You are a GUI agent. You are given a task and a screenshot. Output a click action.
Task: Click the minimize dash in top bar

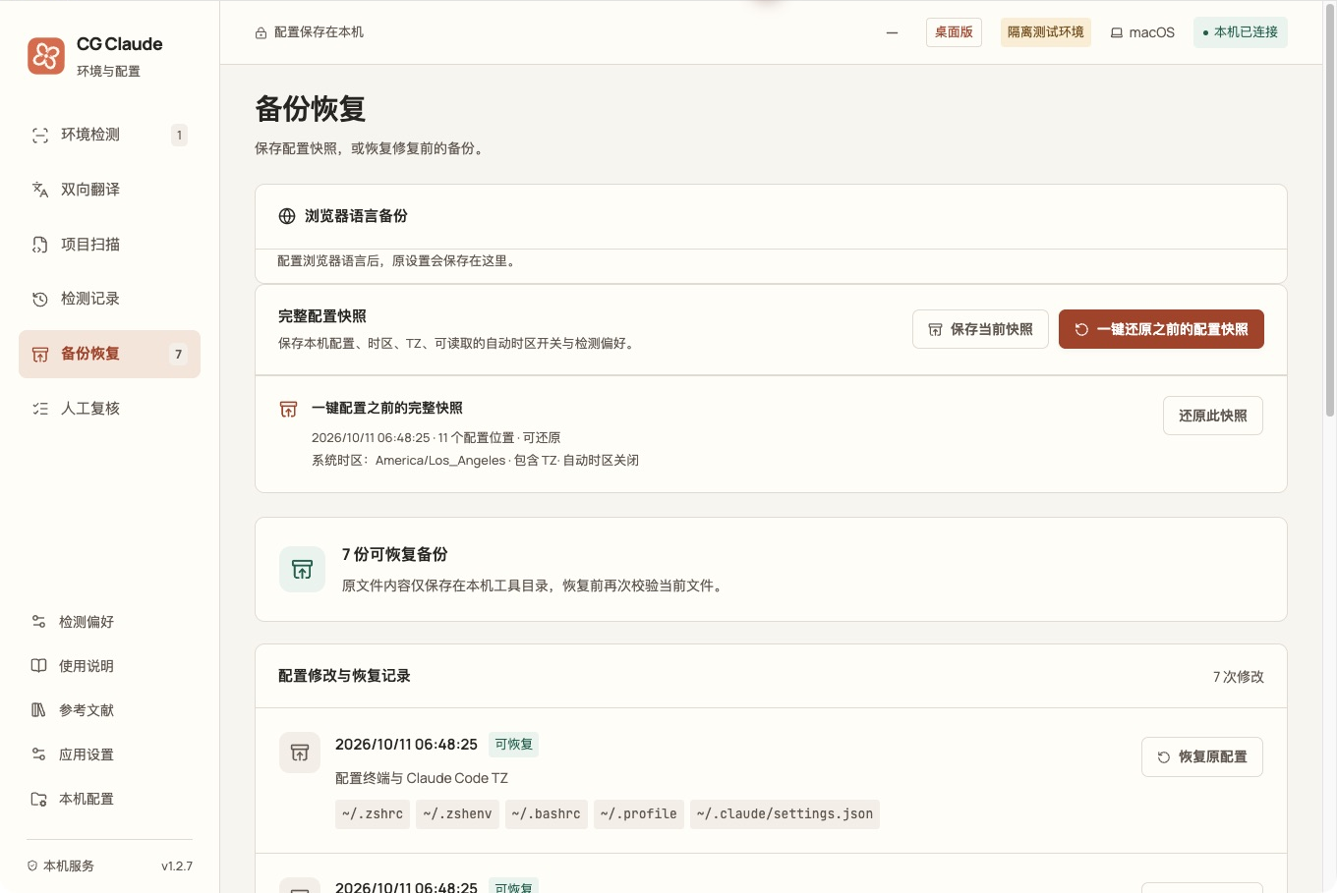[892, 32]
